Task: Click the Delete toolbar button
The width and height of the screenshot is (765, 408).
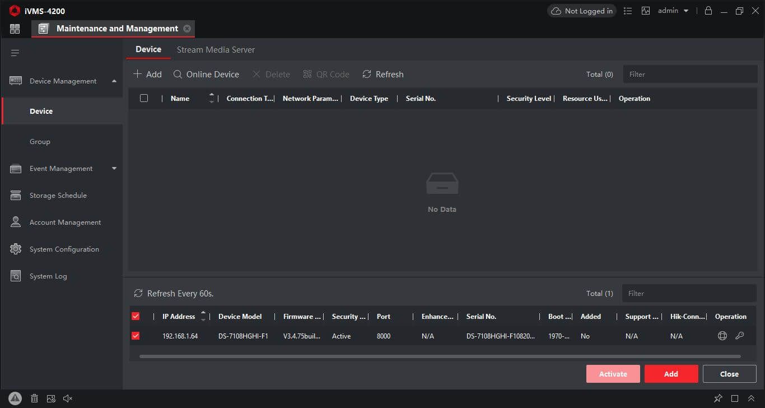Action: click(271, 75)
